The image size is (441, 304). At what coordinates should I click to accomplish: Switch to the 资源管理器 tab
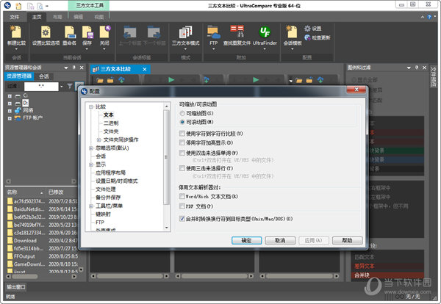click(19, 76)
